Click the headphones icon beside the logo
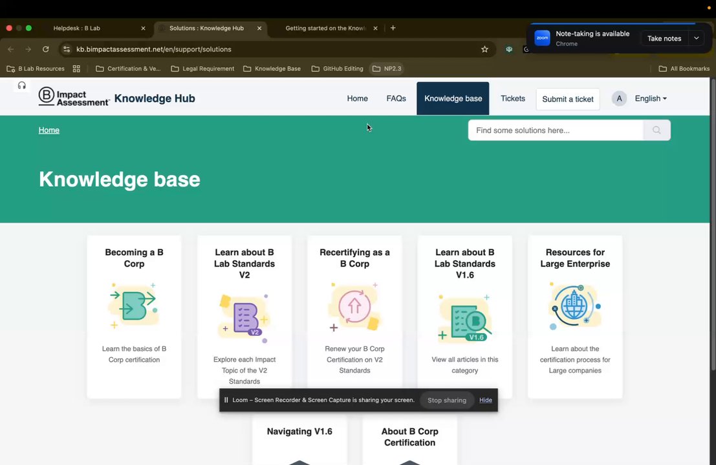Image resolution: width=716 pixels, height=465 pixels. (21, 86)
